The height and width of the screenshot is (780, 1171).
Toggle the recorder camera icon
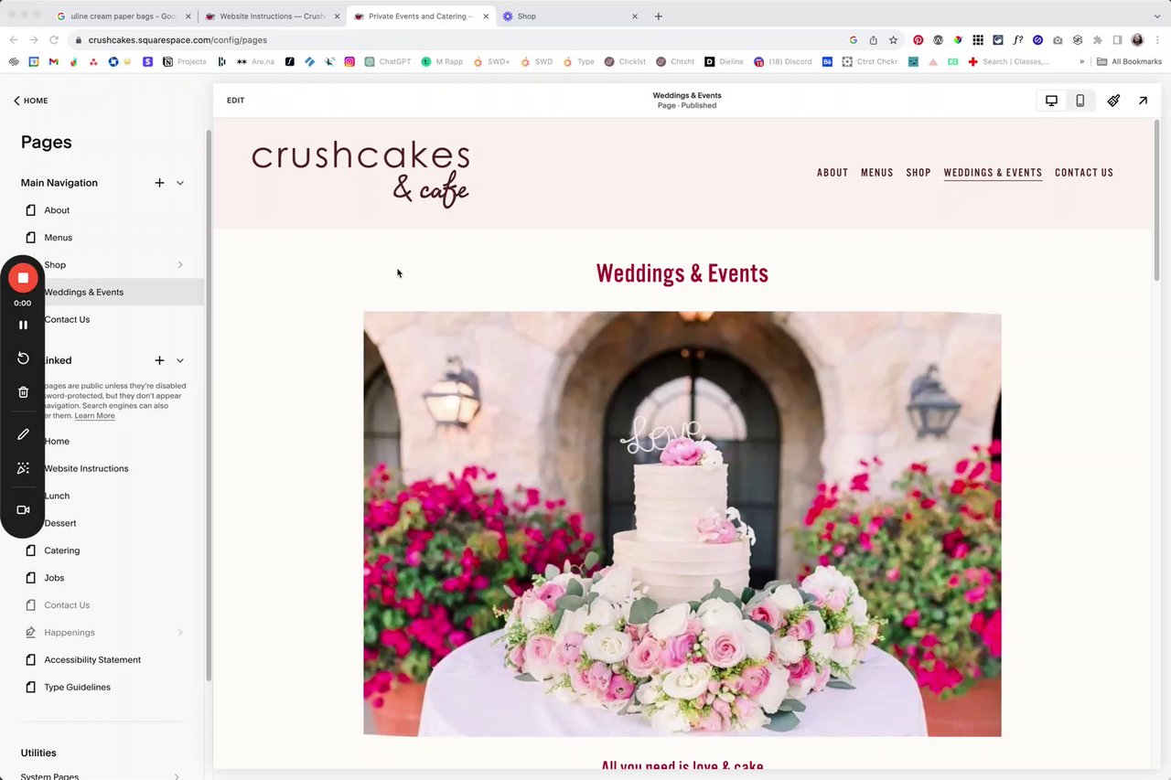pos(23,510)
